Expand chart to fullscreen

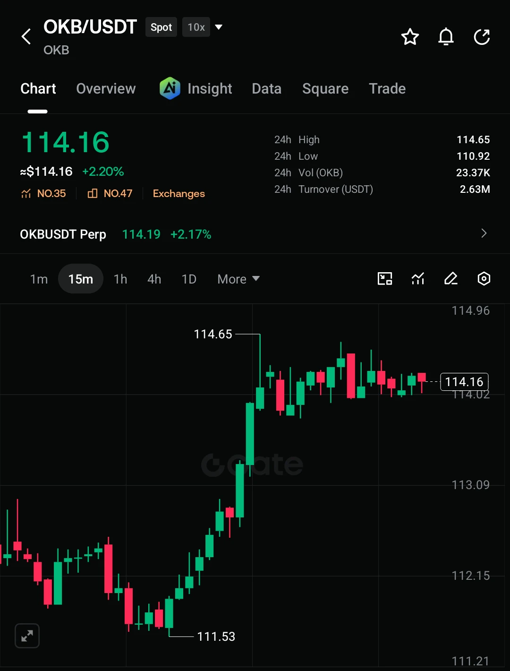pos(27,636)
